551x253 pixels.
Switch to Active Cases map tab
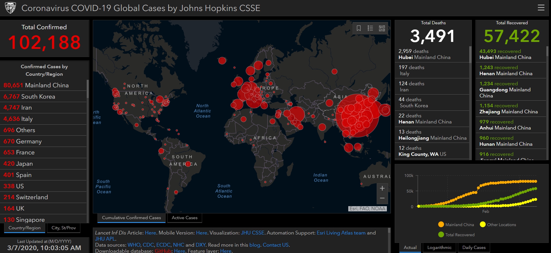tap(184, 218)
